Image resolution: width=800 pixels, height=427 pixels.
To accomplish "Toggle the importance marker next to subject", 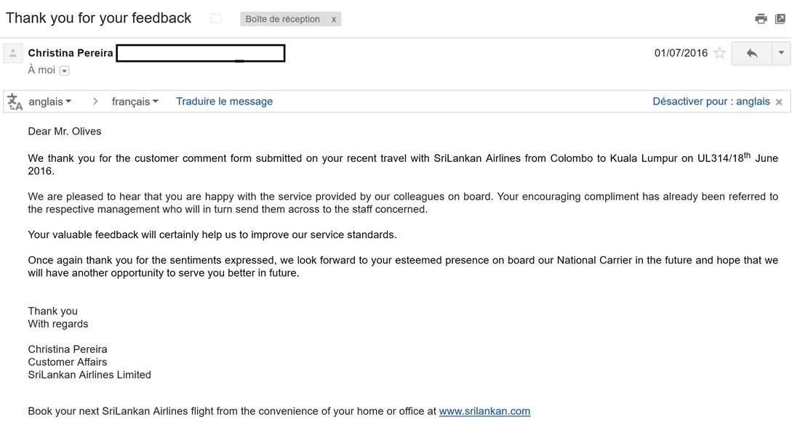I will pyautogui.click(x=216, y=19).
